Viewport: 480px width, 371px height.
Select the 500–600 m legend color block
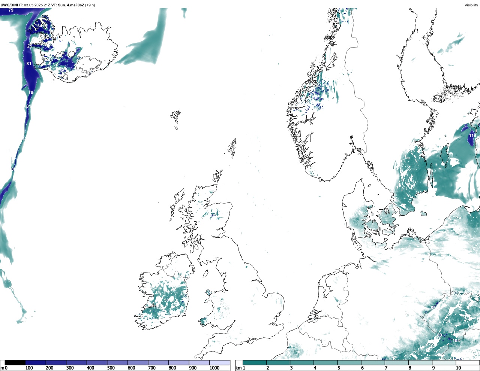click(x=117, y=363)
